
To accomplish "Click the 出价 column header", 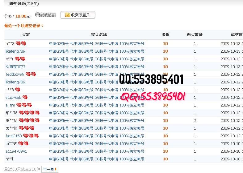I will pos(165,34).
